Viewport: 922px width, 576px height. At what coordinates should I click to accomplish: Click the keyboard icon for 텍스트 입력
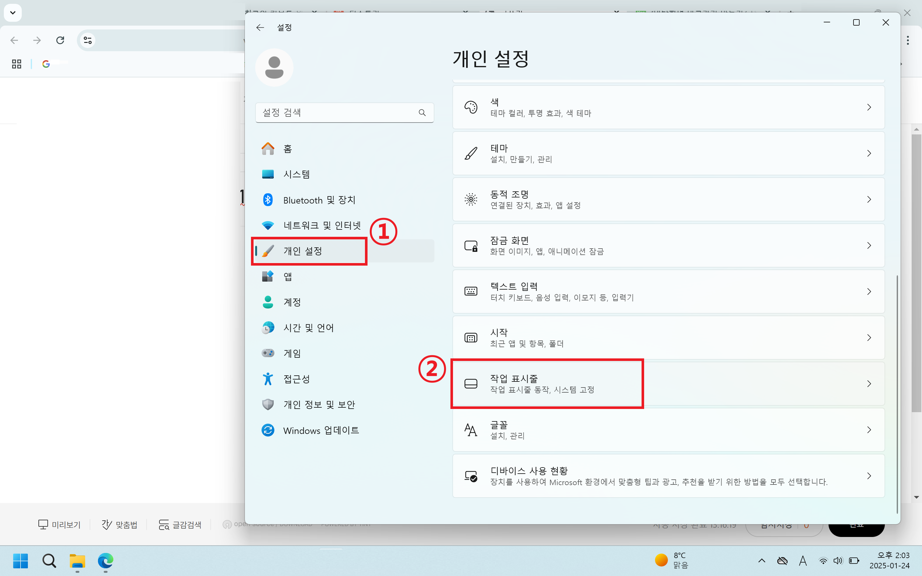coord(471,291)
